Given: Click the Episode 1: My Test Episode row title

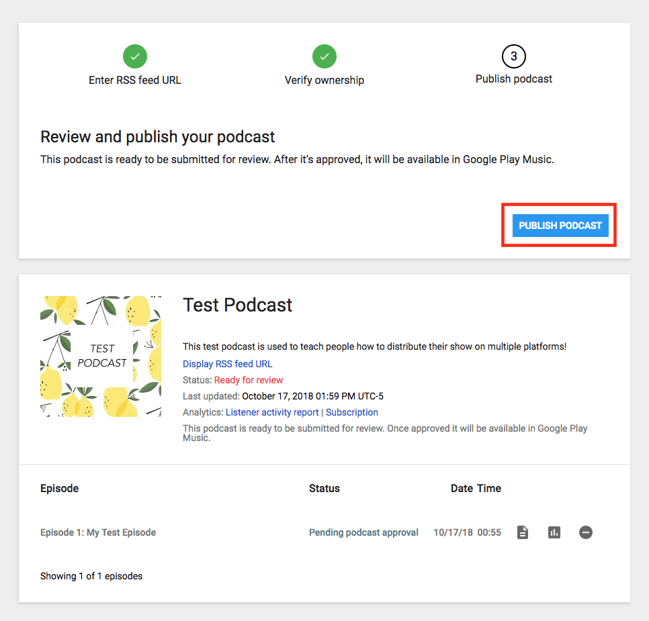Looking at the screenshot, I should 98,532.
